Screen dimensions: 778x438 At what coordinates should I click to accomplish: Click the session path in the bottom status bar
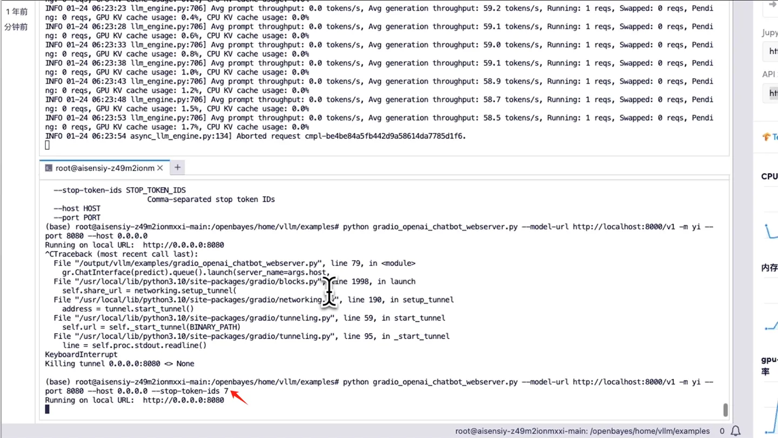point(583,431)
